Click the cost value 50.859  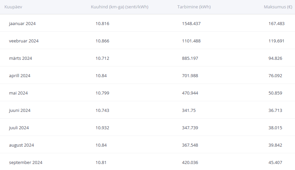pos(275,93)
